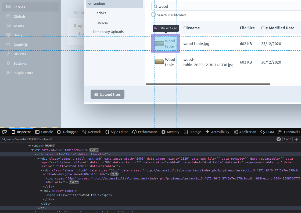Screen dimensions: 301x213
Task: Collapse the tbody node in the Inspector
Action: pos(29,145)
